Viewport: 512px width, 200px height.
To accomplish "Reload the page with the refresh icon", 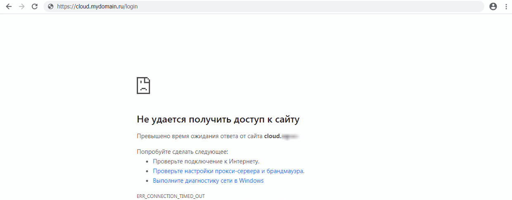I will (x=35, y=7).
